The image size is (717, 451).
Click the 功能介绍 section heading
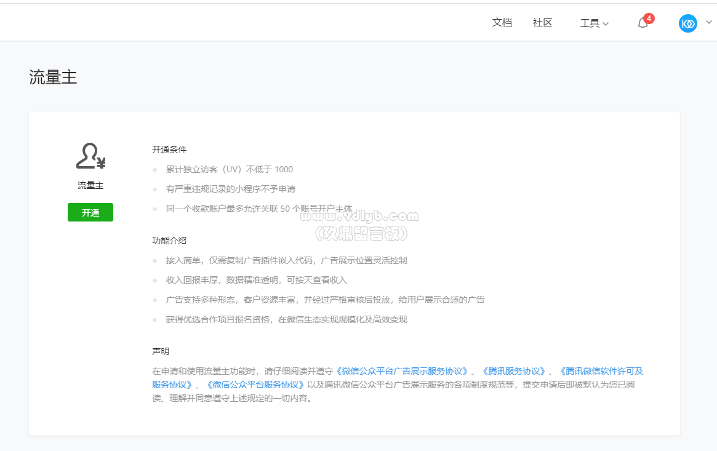click(169, 241)
